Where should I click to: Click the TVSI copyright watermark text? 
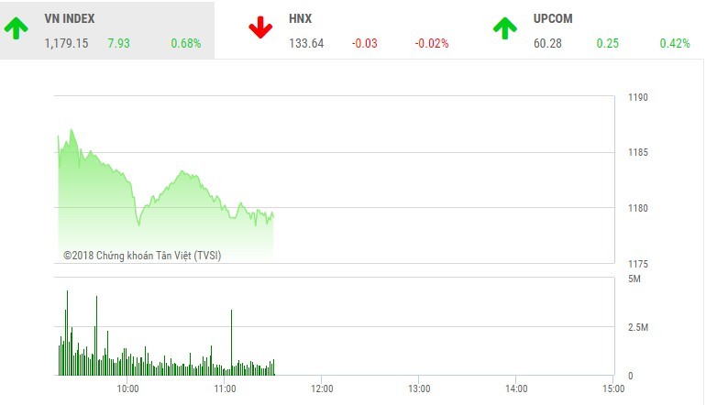point(142,256)
